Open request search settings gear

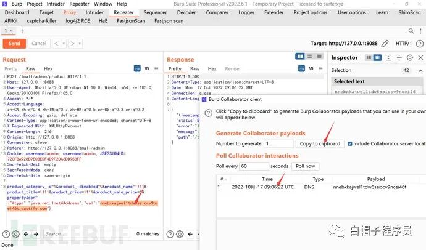tap(16, 234)
